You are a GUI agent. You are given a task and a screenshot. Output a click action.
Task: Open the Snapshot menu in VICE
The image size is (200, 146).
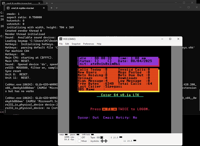coord(76,44)
